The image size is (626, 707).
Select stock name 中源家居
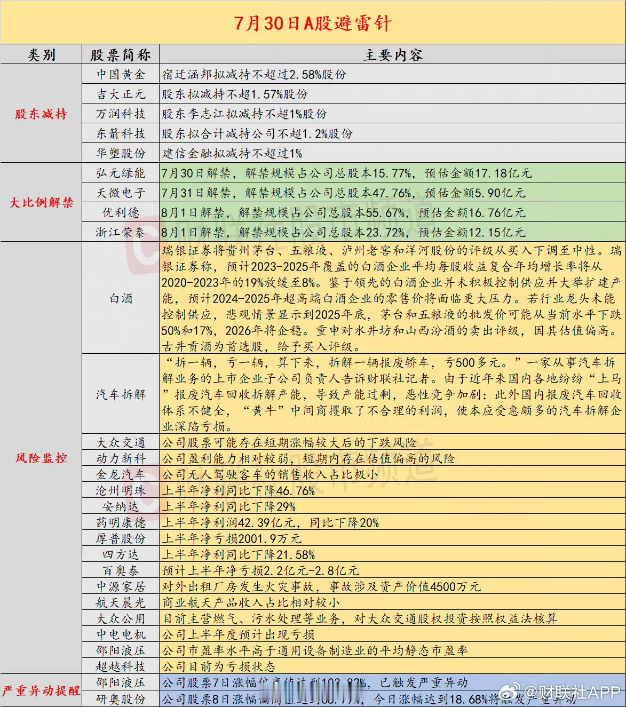(x=121, y=586)
